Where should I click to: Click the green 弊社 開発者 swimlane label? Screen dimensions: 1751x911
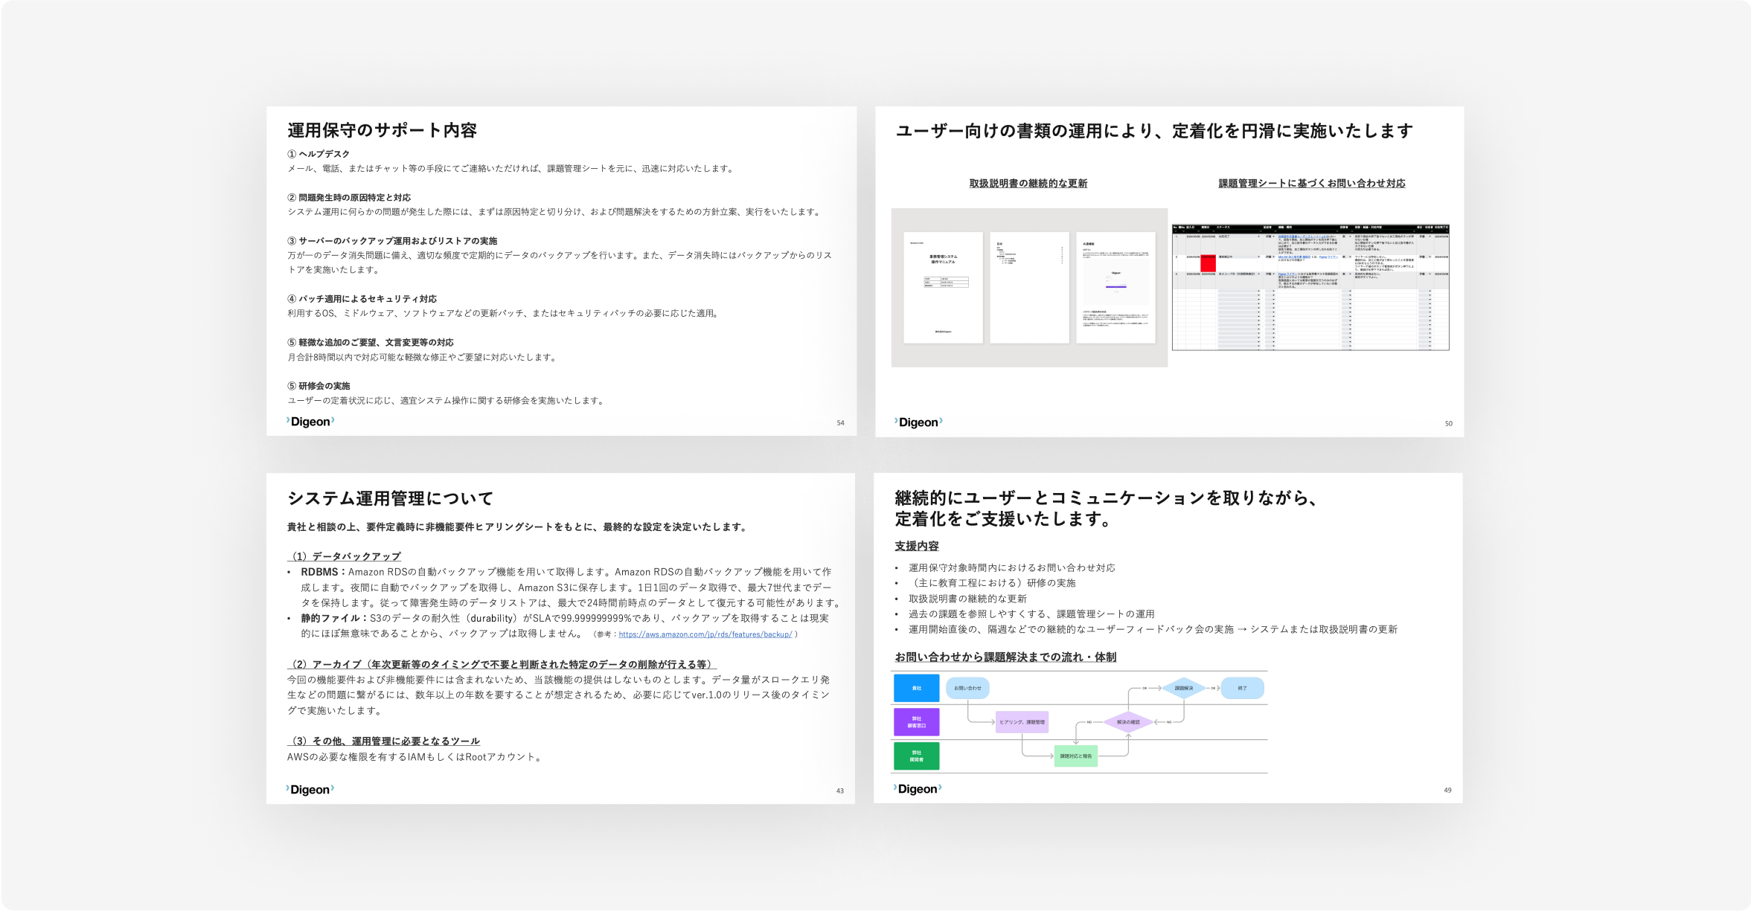pos(916,756)
